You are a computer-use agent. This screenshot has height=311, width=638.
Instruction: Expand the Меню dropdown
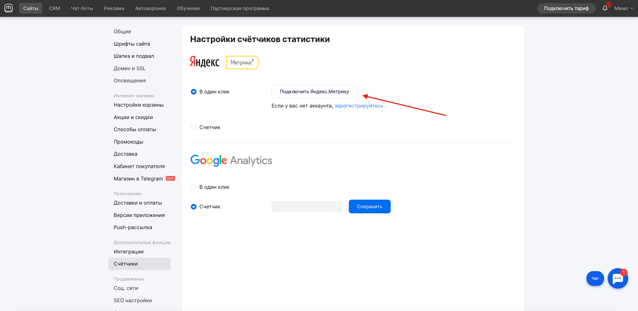(x=623, y=8)
